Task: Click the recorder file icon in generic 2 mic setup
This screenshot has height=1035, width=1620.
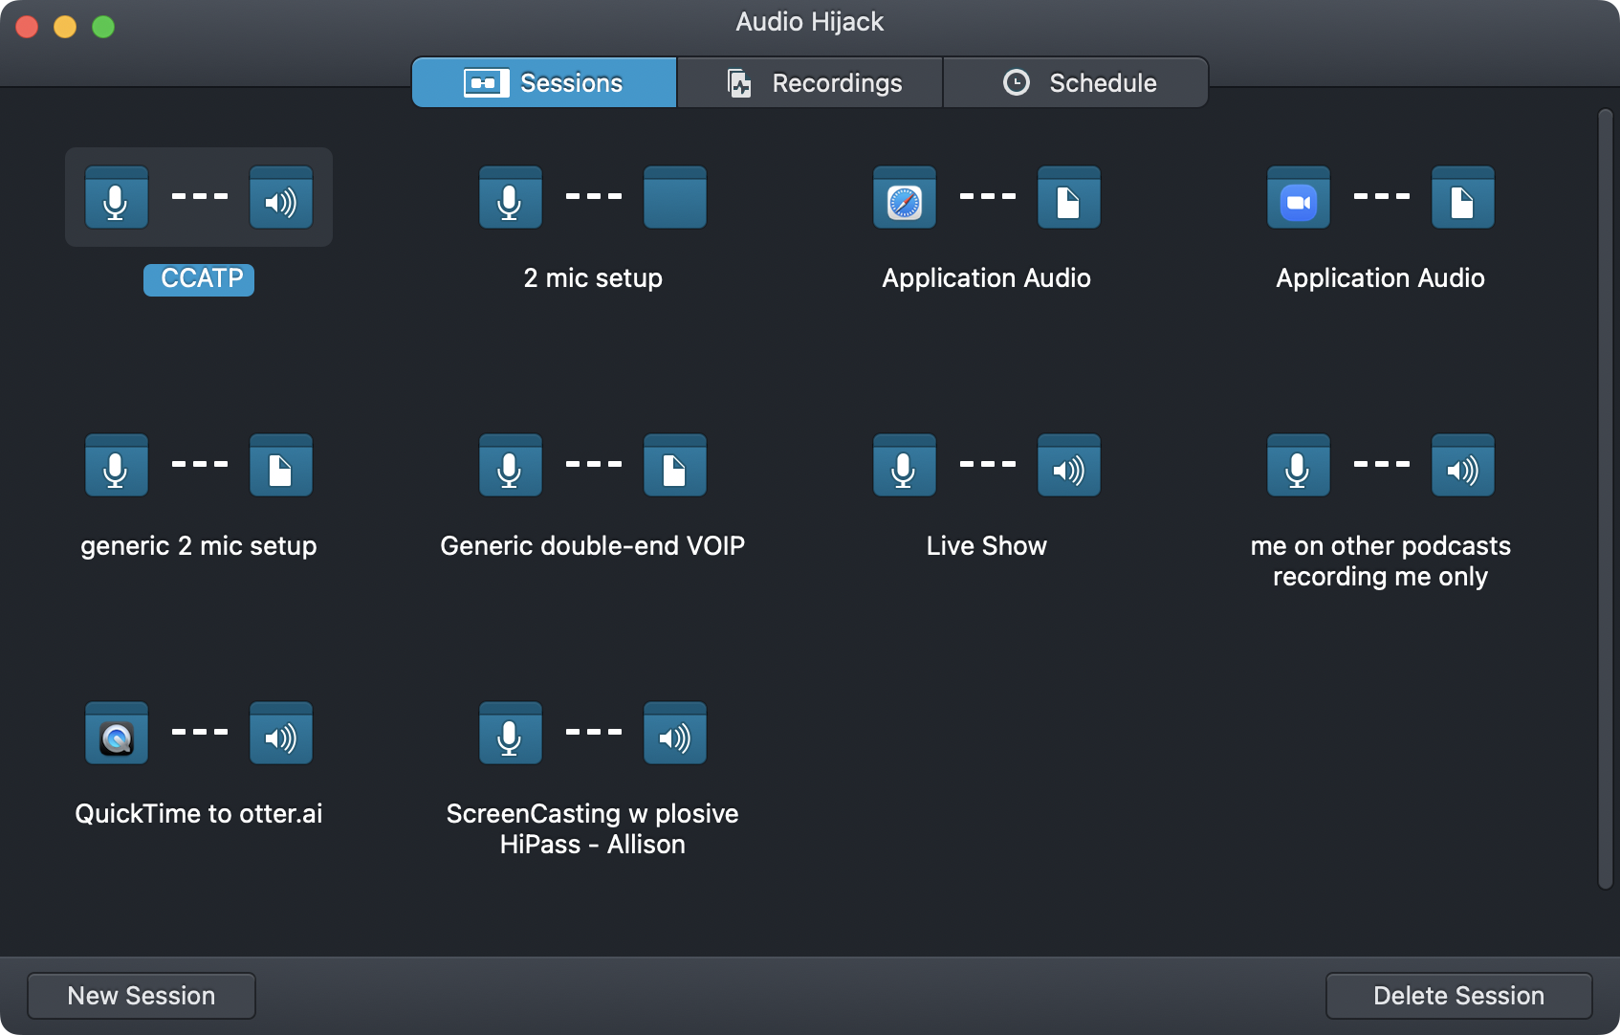Action: pyautogui.click(x=281, y=467)
